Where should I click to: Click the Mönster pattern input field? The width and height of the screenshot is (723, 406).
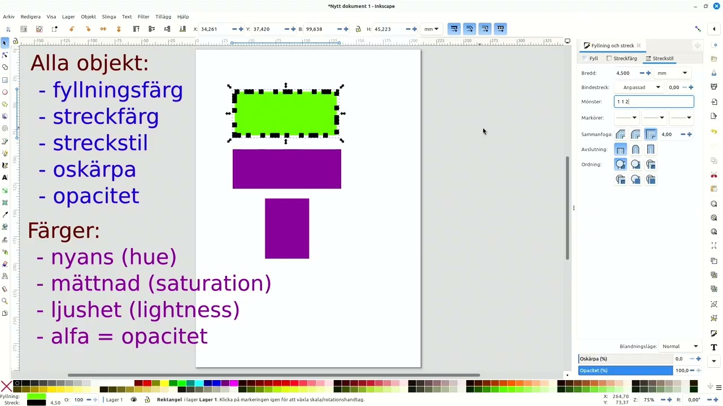[654, 101]
